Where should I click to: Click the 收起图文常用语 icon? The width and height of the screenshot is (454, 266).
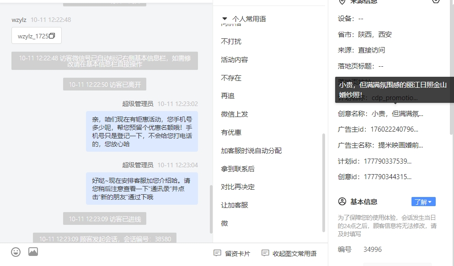(265, 253)
